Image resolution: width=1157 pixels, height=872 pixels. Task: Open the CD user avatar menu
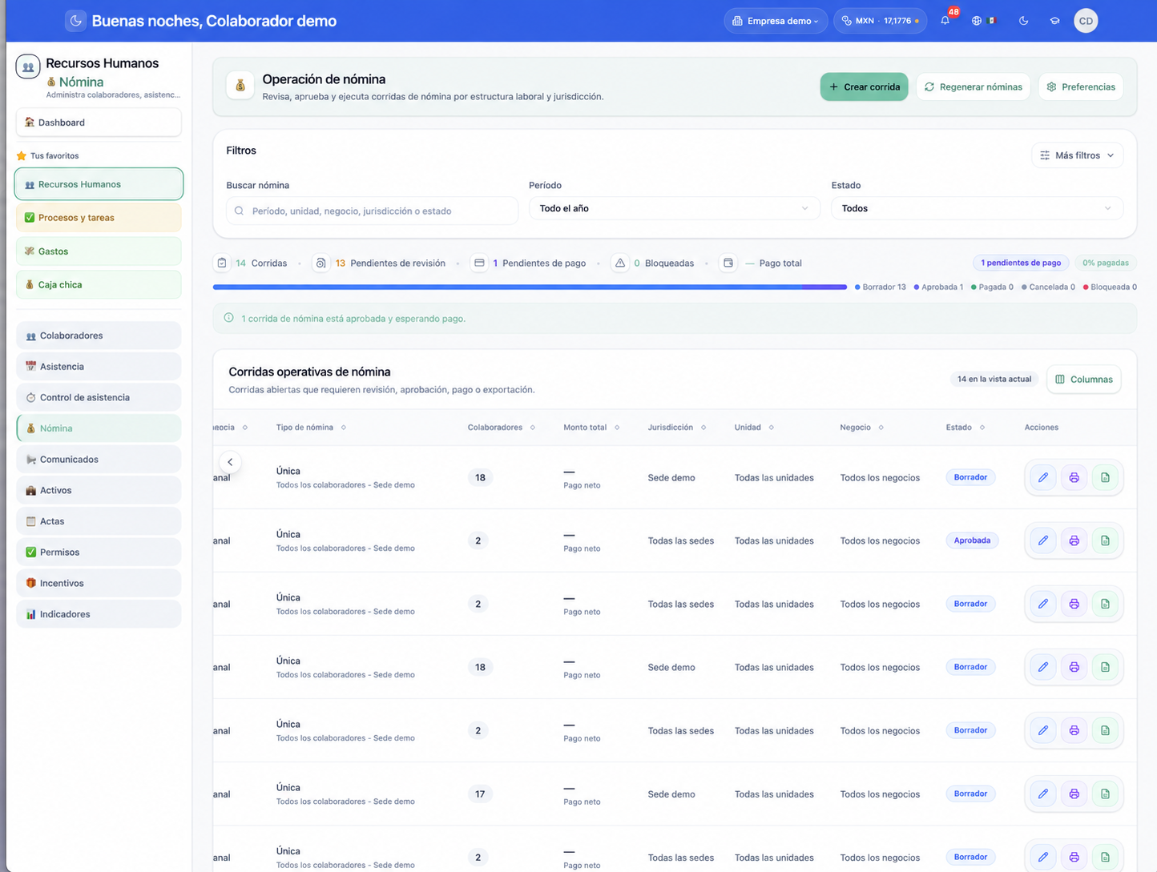1086,21
